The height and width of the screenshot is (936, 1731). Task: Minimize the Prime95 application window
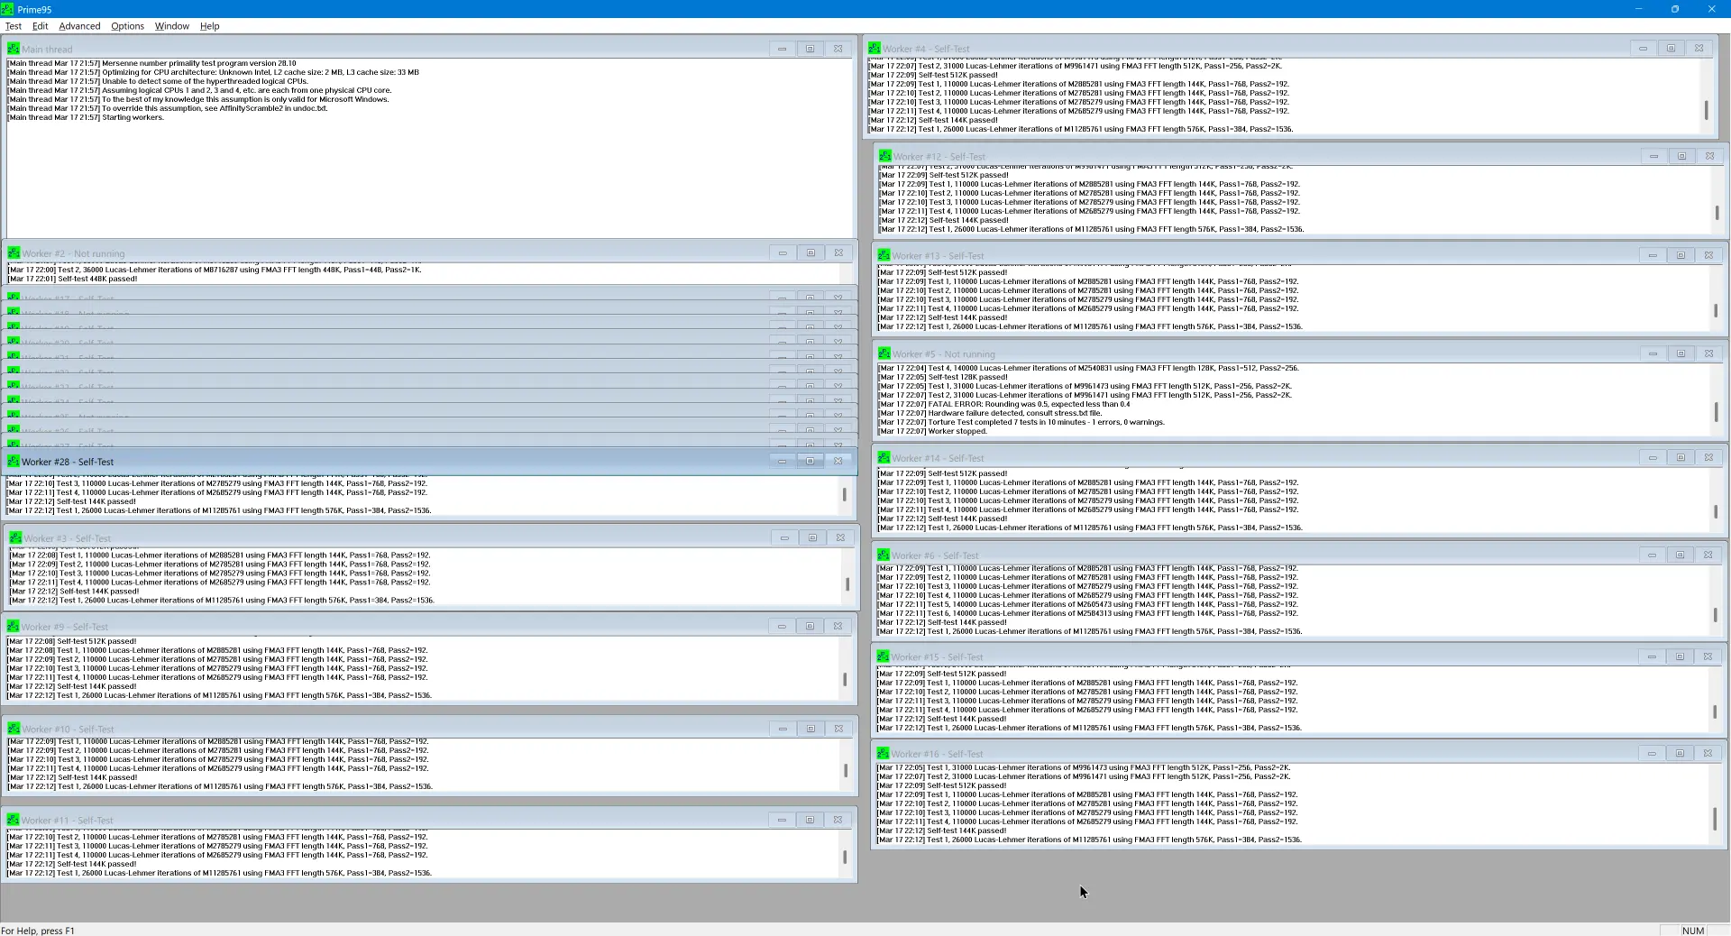[1638, 9]
